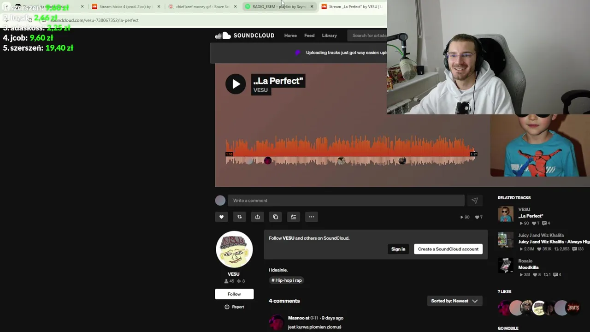This screenshot has width=590, height=332.
Task: Open VESU related track thumbnail
Action: (505, 214)
